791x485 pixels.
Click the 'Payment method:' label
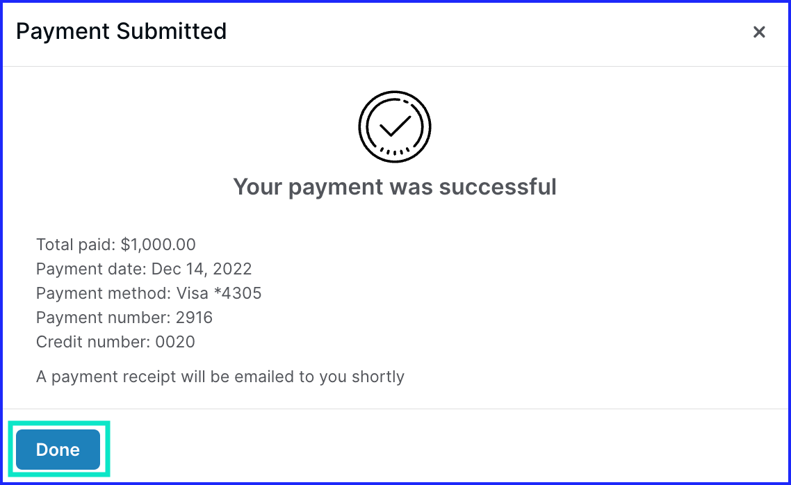(104, 293)
